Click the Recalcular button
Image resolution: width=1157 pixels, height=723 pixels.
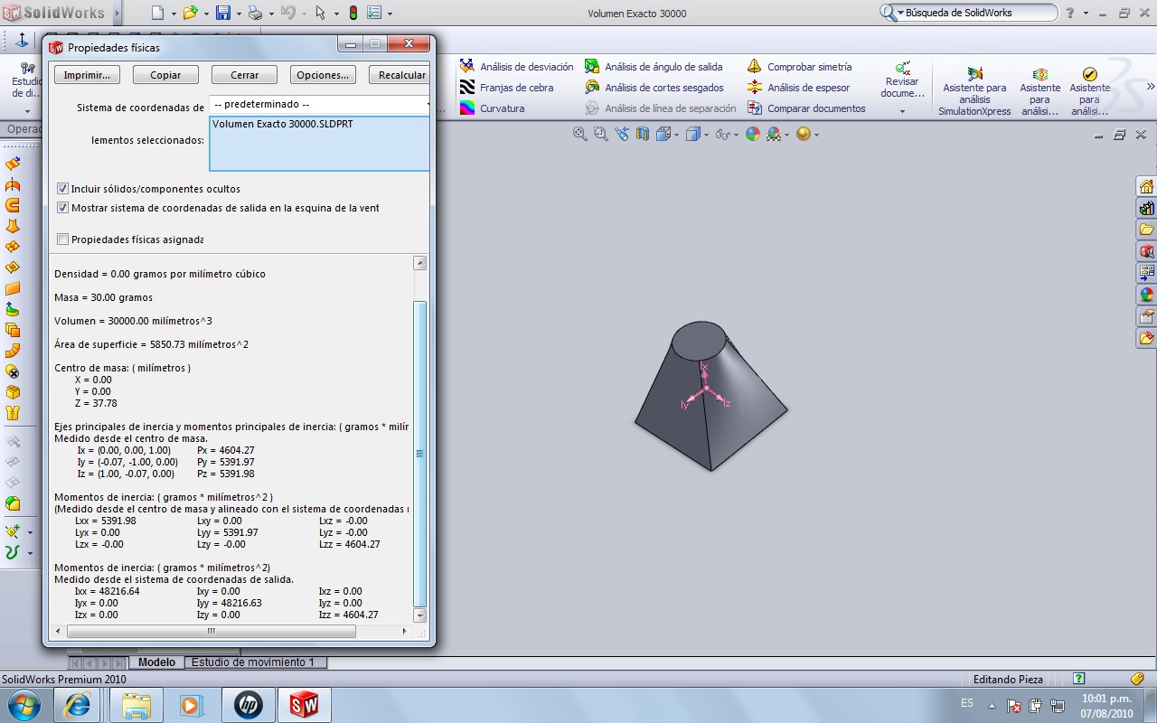point(401,75)
